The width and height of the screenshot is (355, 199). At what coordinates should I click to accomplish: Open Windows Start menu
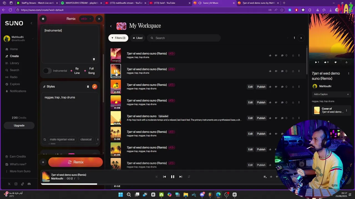click(x=120, y=195)
